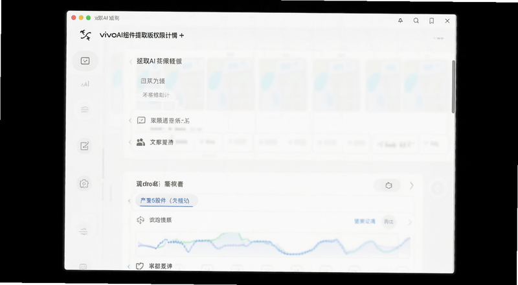Select the blue underlined tab with parentheses
Viewport: 518px width, 285px height.
pos(166,201)
